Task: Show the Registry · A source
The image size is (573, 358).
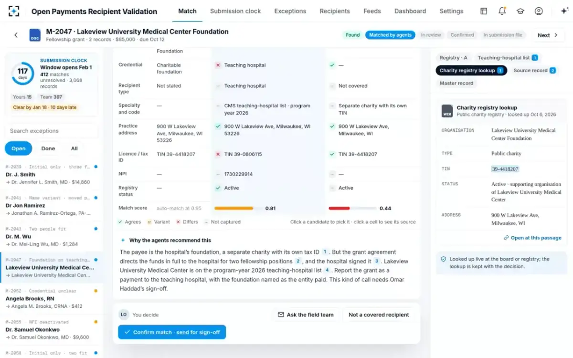Action: [x=454, y=58]
